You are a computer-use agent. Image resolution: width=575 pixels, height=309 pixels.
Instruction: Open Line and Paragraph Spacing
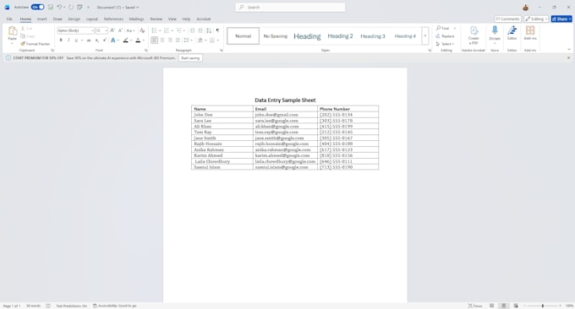click(188, 40)
